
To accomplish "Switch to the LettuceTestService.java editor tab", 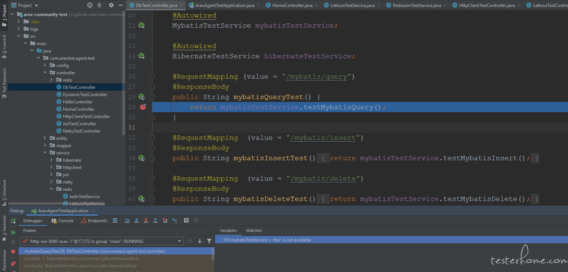I will [352, 5].
